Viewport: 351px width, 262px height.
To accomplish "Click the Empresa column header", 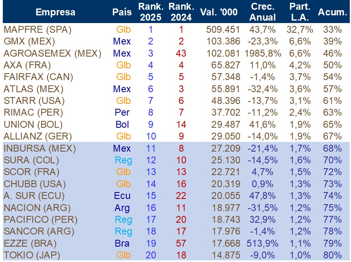I will [x=56, y=12].
